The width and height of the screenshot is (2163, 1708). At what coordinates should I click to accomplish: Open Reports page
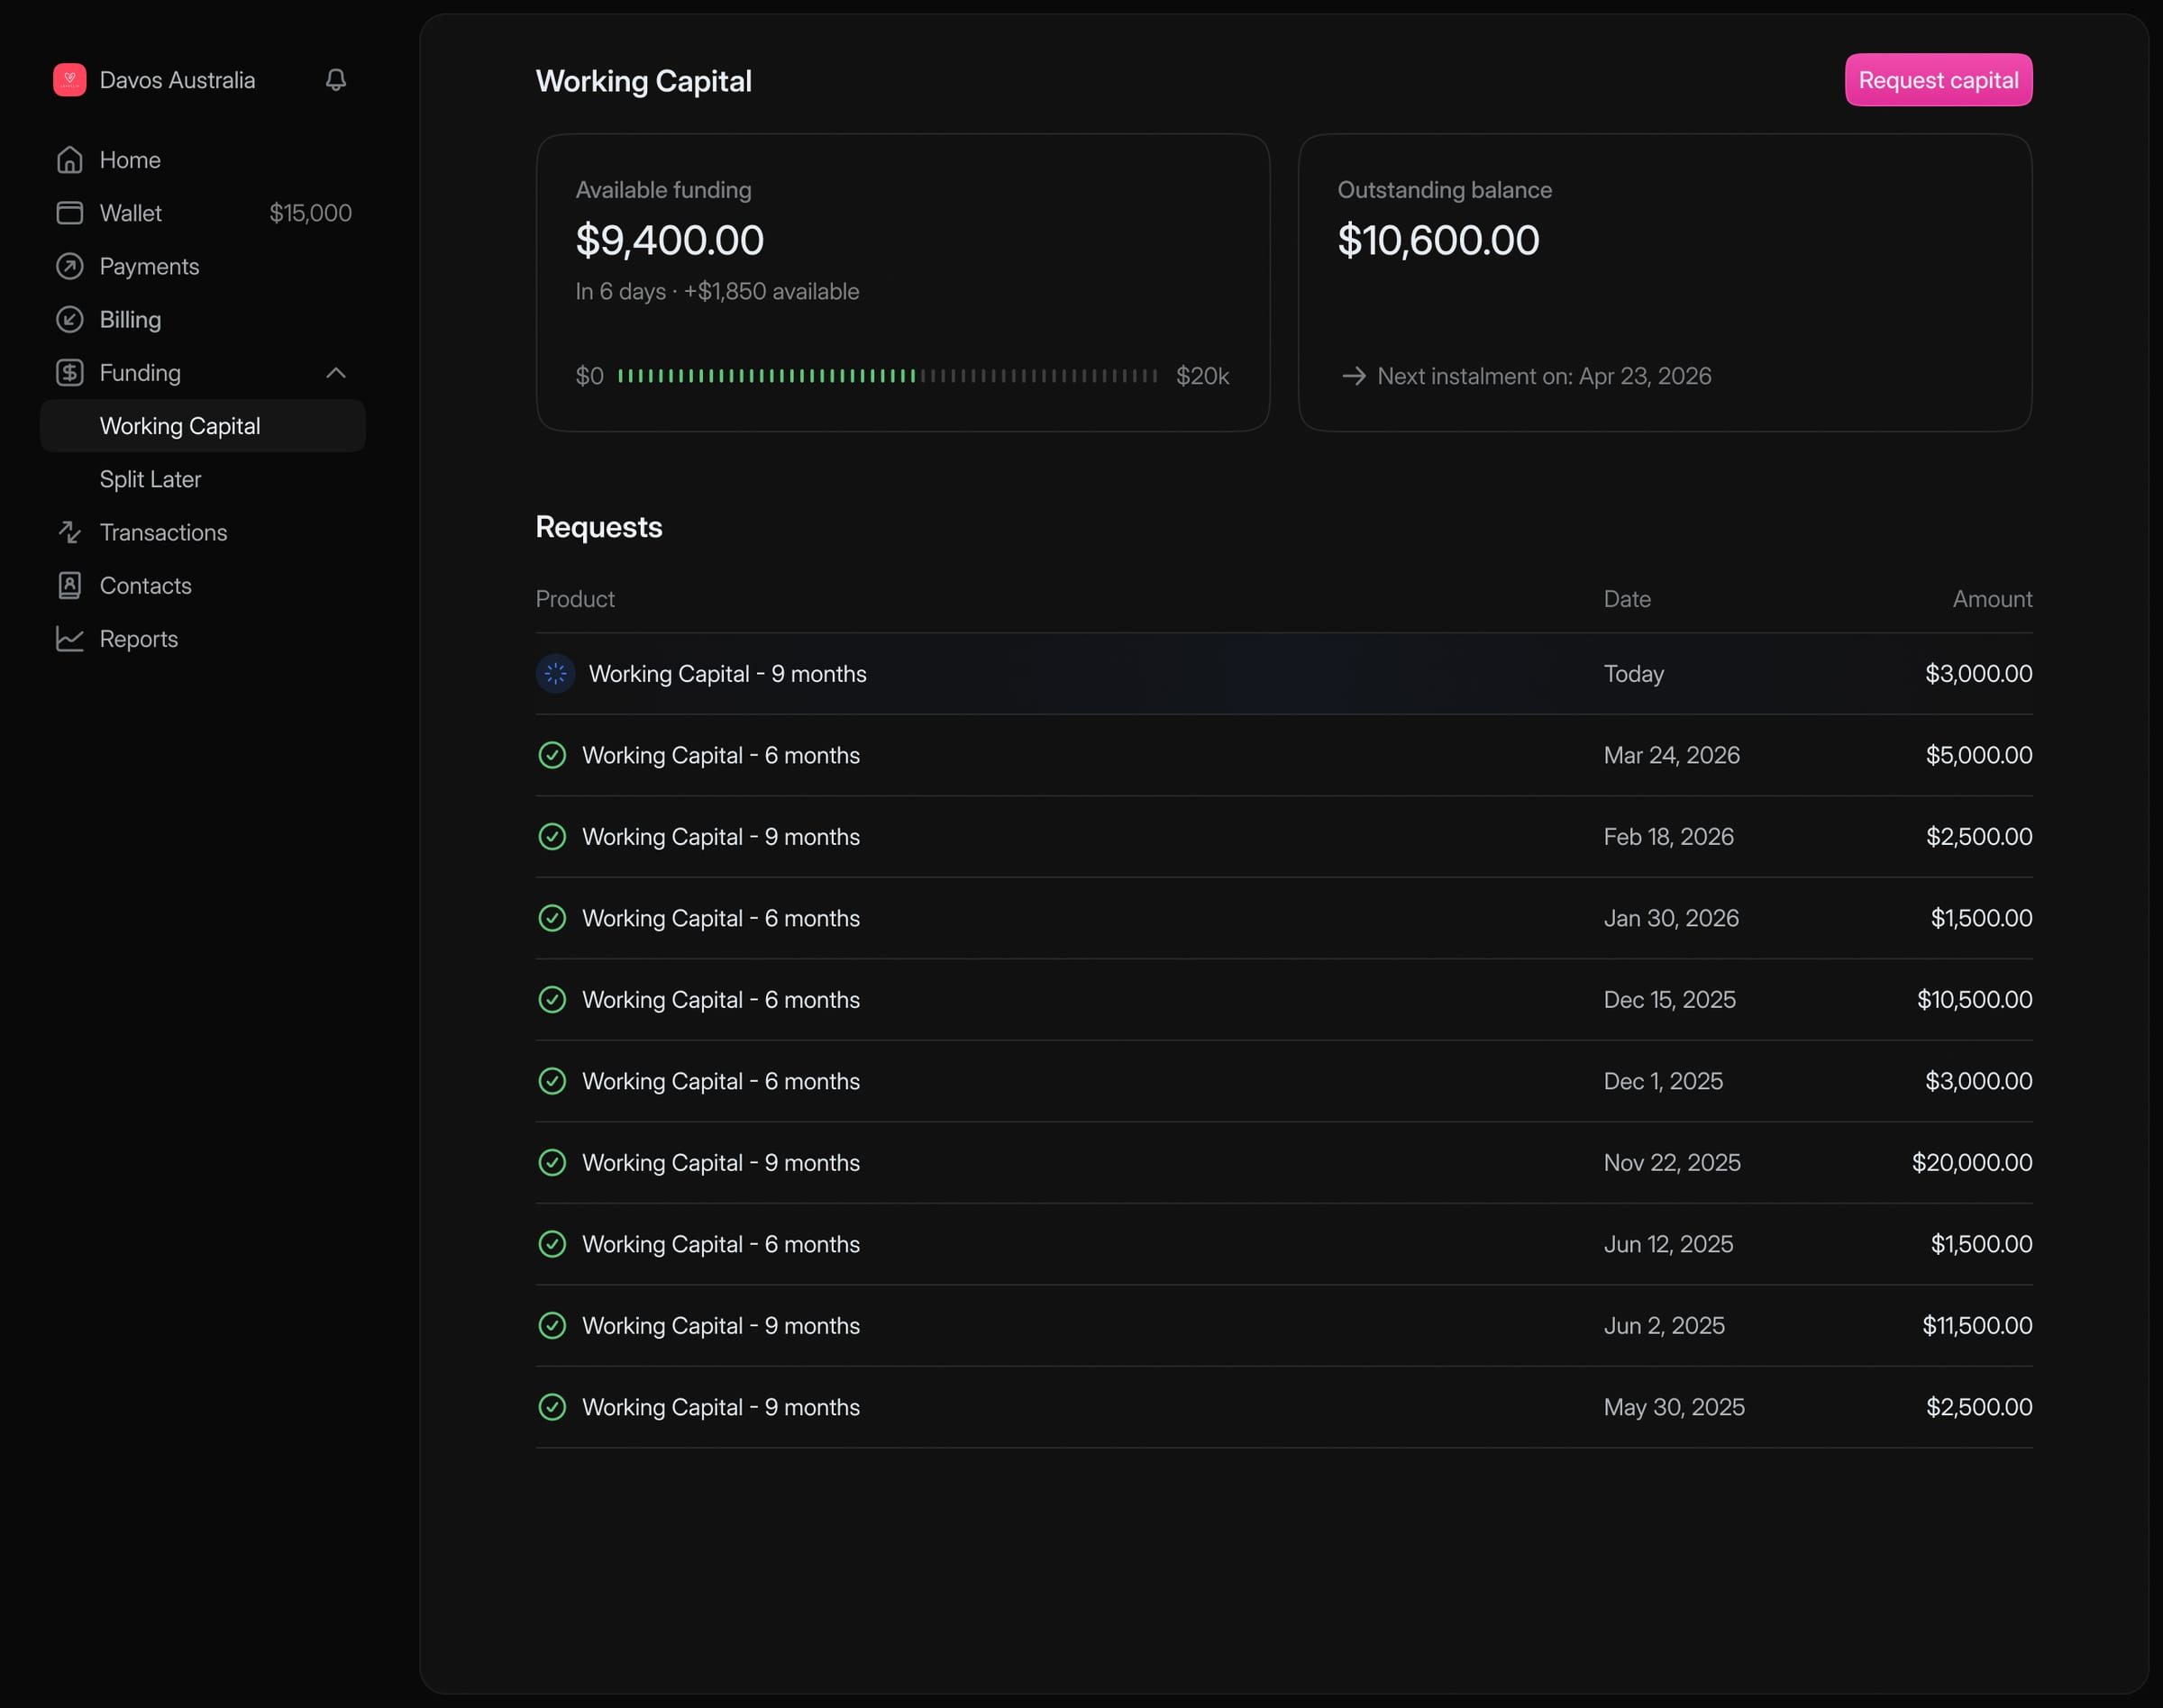coord(203,639)
